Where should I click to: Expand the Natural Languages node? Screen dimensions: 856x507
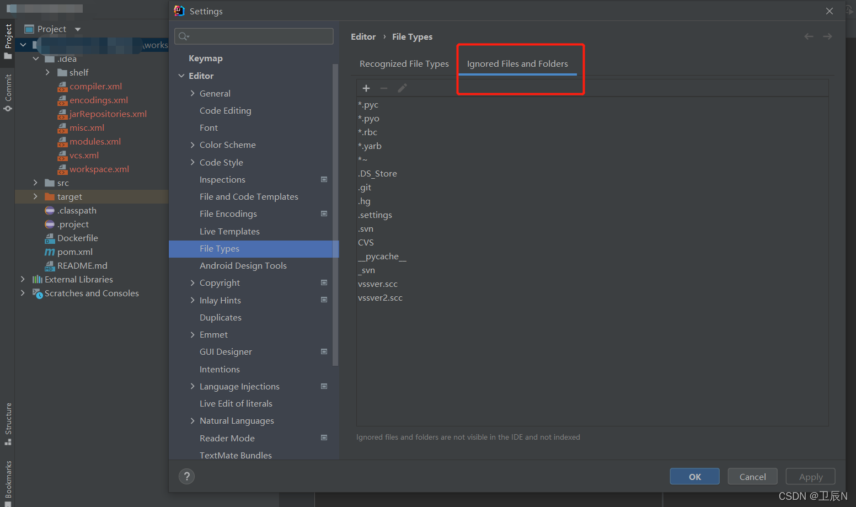pyautogui.click(x=192, y=421)
